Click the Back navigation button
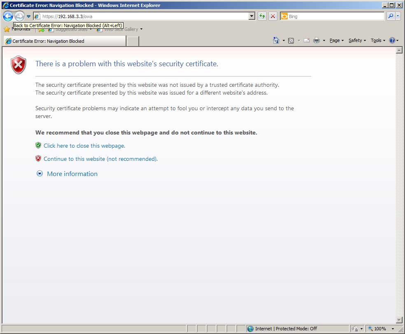This screenshot has height=334, width=405. (x=8, y=16)
